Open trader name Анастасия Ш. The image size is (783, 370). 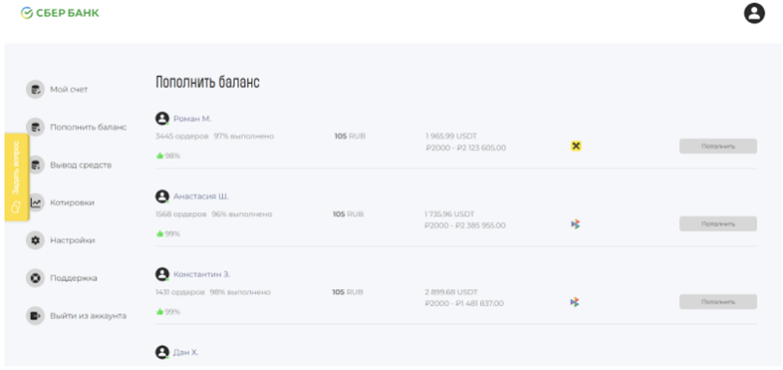201,197
